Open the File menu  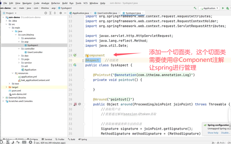tap(5, 3)
